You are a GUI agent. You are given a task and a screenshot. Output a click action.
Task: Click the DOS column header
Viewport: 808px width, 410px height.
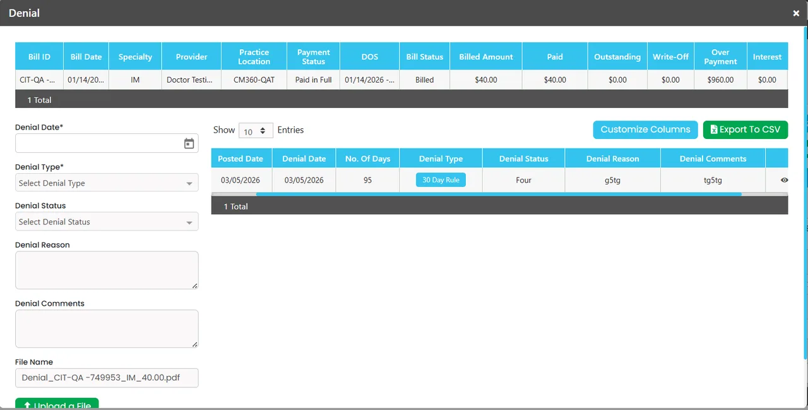click(x=370, y=57)
